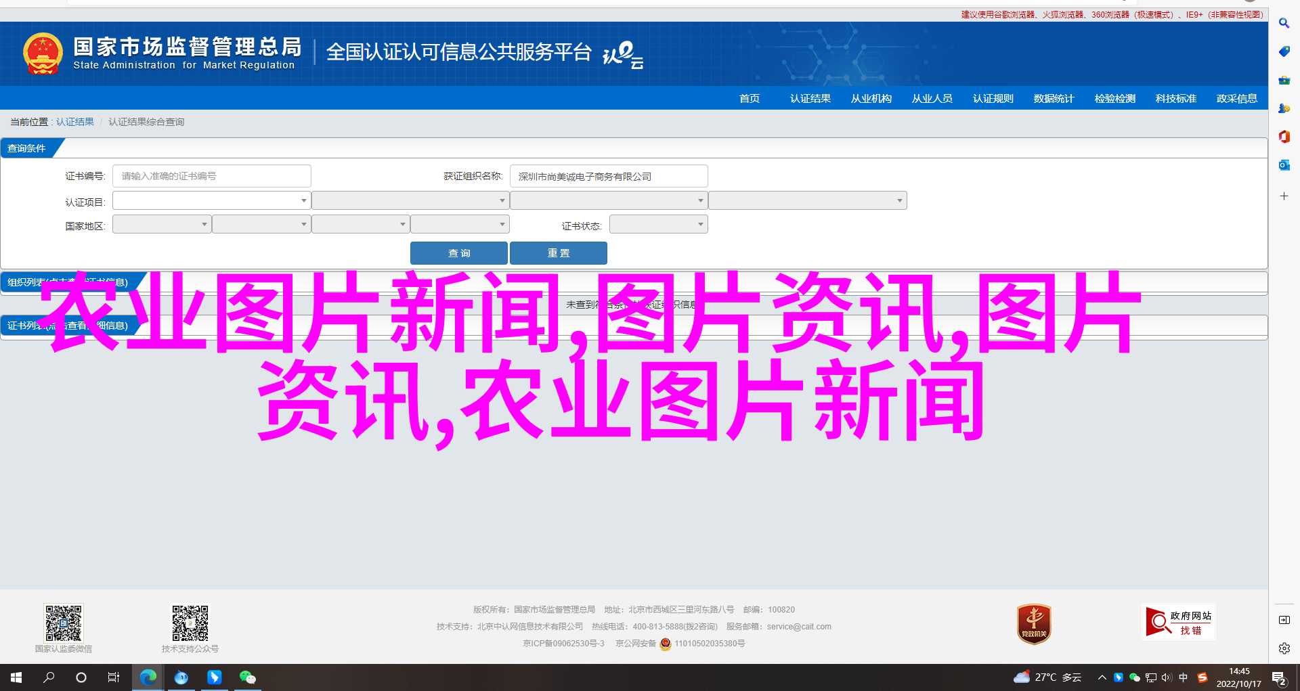Switch to the Edge browser taskbar icon
This screenshot has height=691, width=1300.
148,677
